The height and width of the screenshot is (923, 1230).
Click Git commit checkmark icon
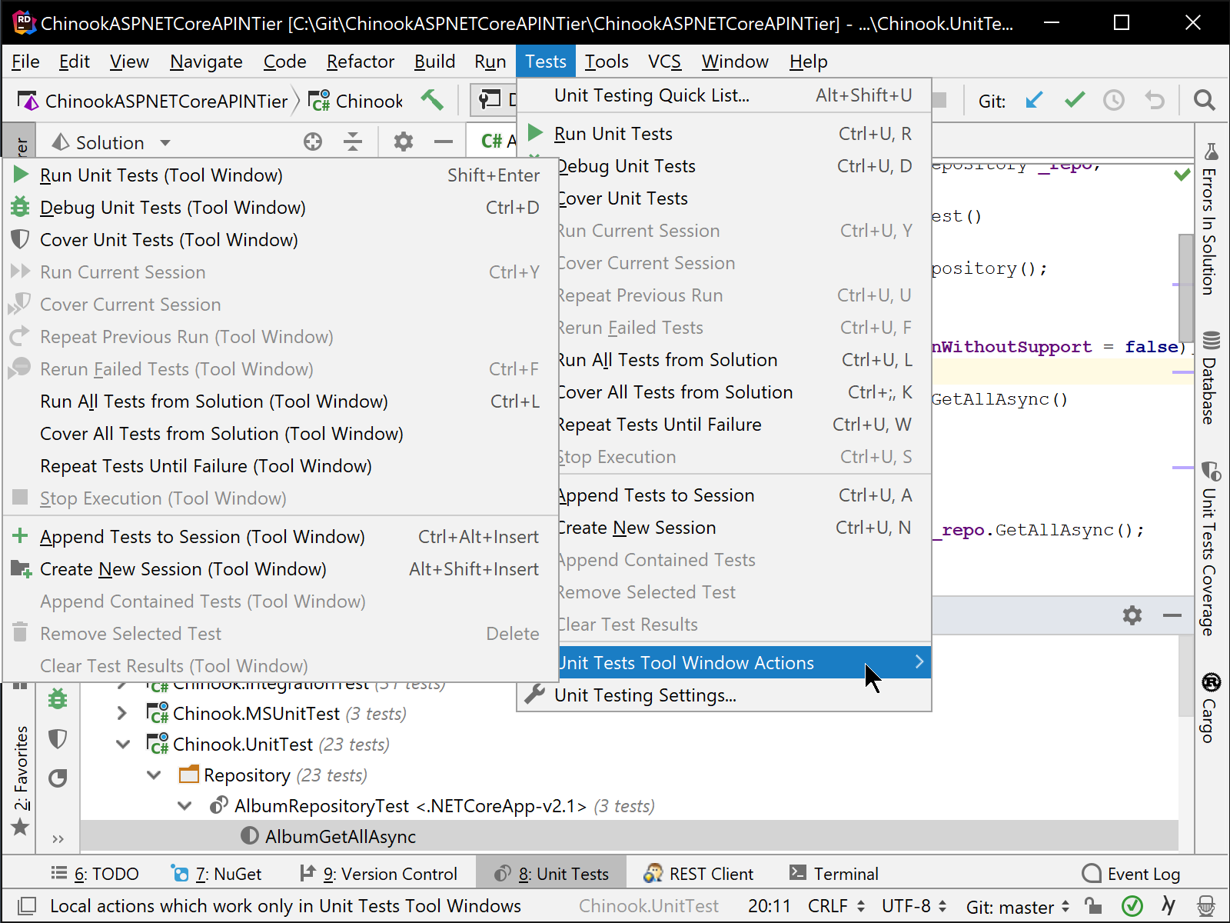(x=1075, y=100)
